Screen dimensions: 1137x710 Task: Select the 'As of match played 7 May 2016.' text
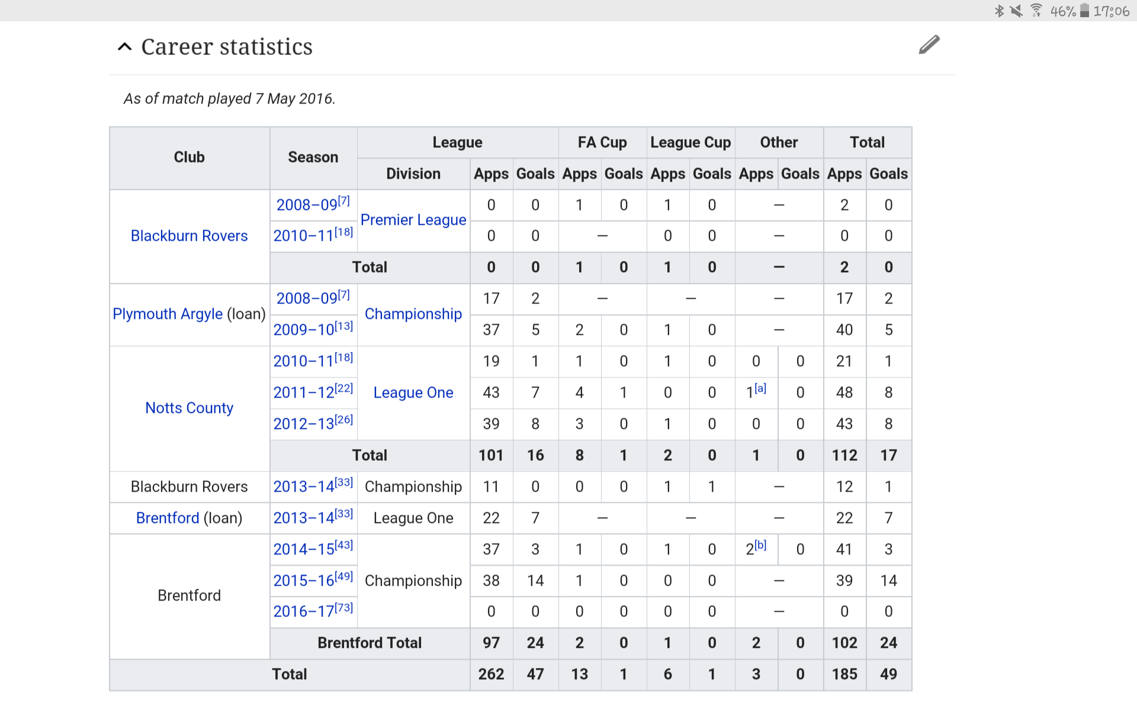coord(229,98)
